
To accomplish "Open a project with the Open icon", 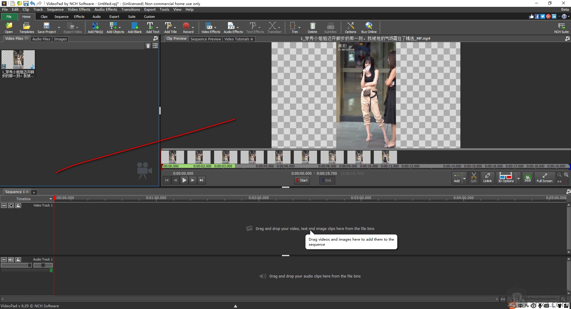I will point(9,28).
